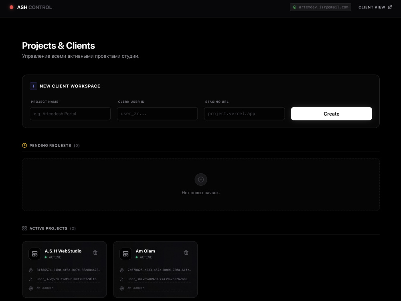Click the check-circle icon in empty requests panel
Viewport: 401px width, 301px height.
[201, 179]
